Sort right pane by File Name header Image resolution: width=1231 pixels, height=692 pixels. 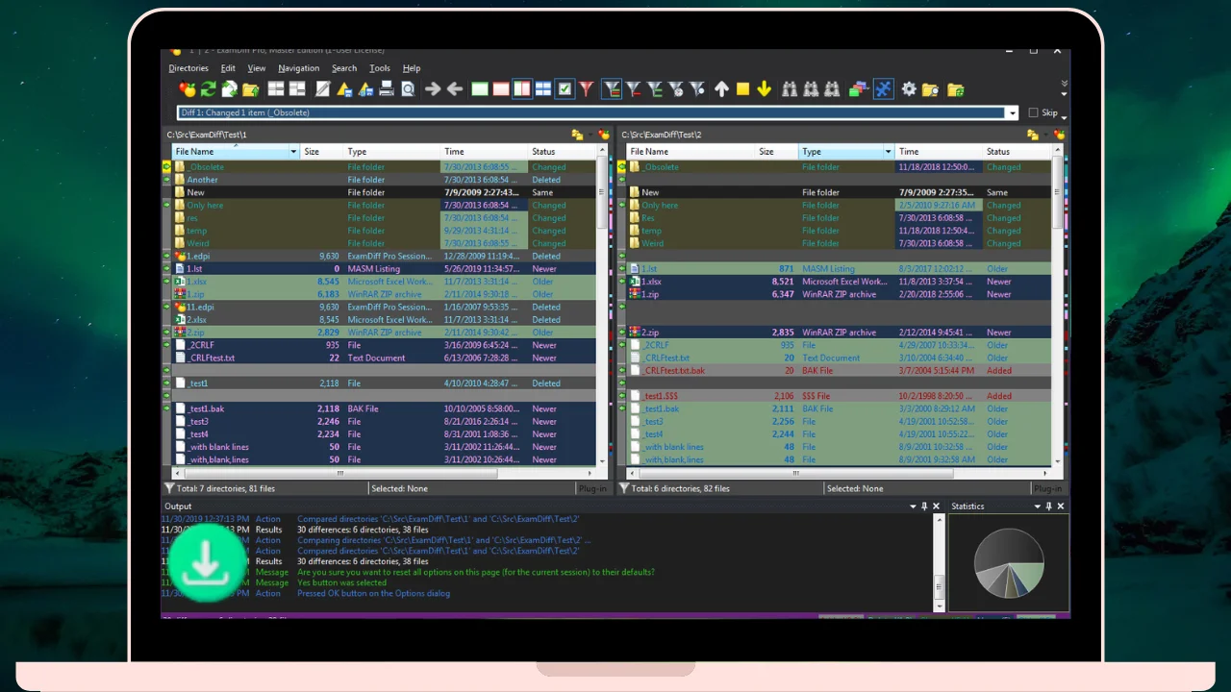691,152
